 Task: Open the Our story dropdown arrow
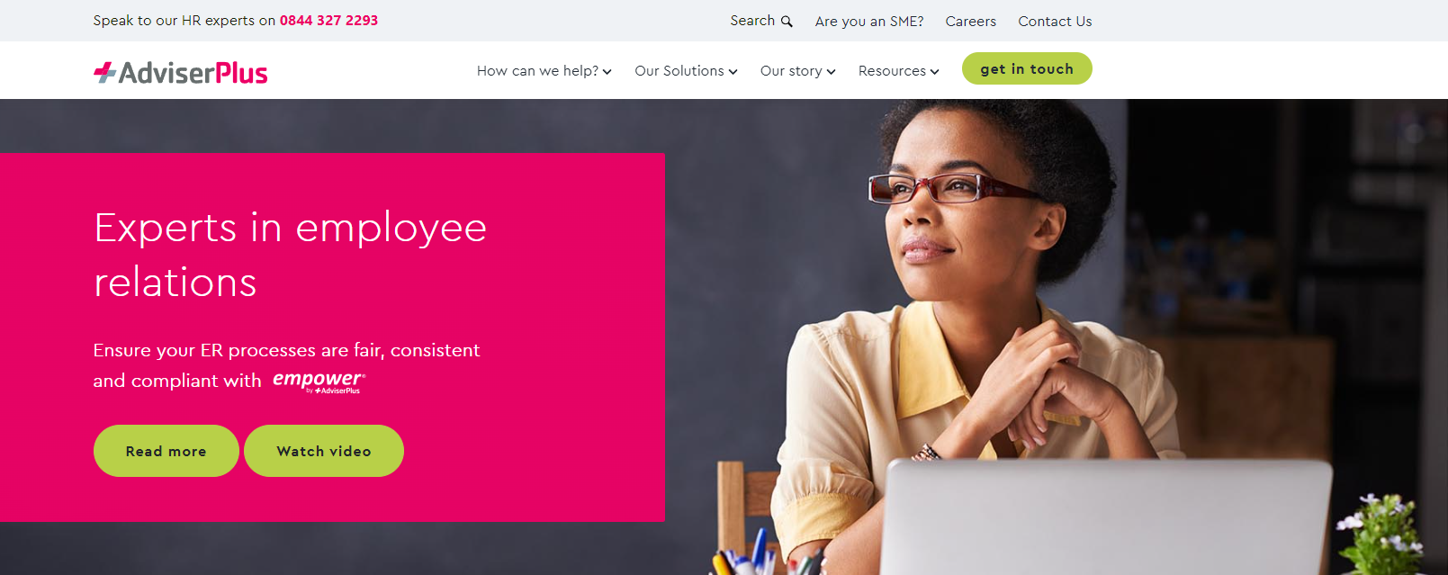tap(832, 72)
